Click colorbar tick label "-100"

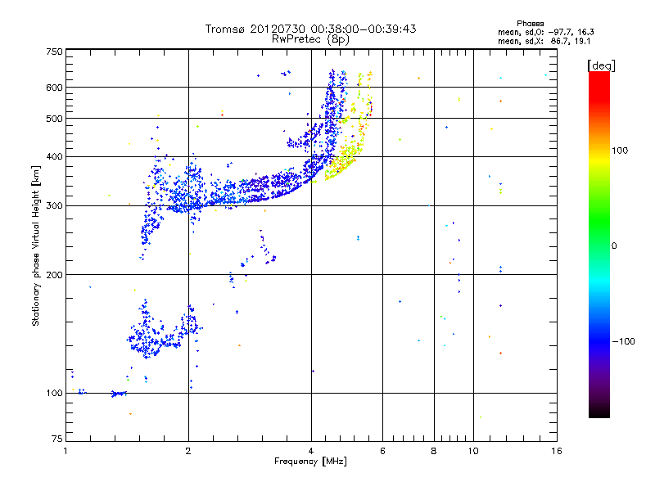point(623,341)
